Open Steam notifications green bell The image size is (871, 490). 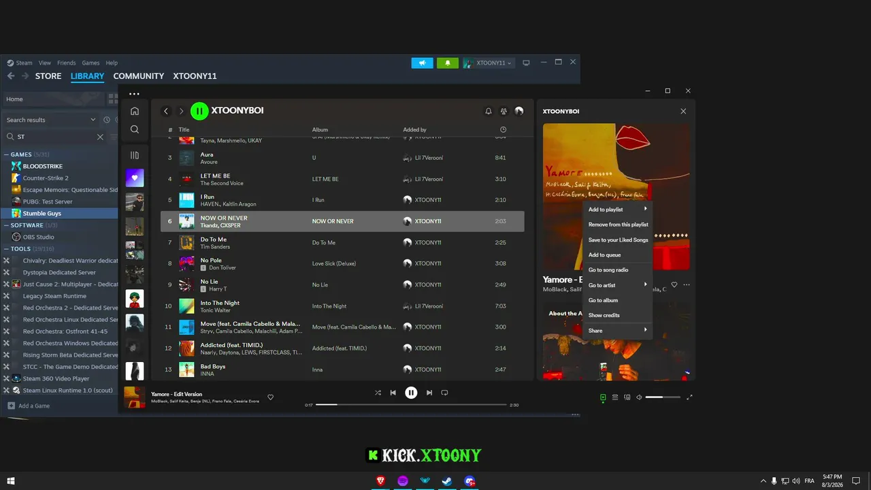(x=447, y=63)
